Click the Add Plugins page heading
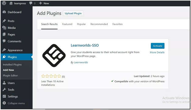This screenshot has width=191, height=110. (49, 13)
